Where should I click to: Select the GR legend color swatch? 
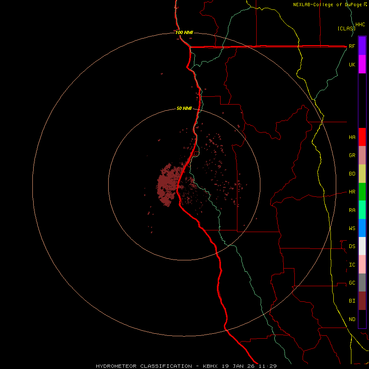[x=362, y=155]
